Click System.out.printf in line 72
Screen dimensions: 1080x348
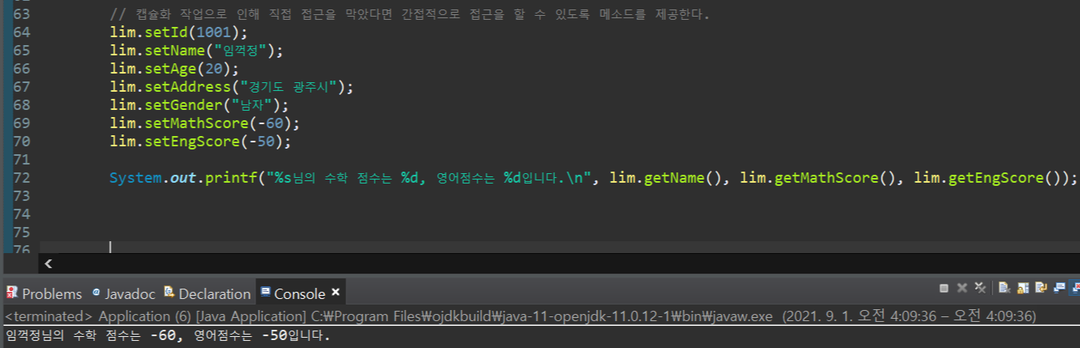tap(183, 178)
